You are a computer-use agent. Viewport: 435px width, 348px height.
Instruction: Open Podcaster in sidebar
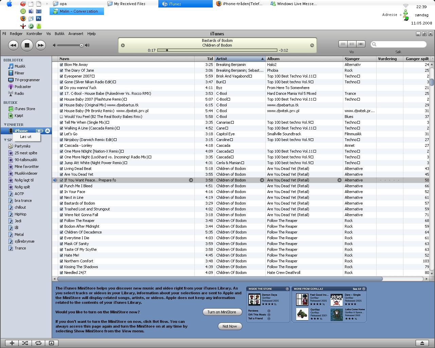(x=23, y=87)
